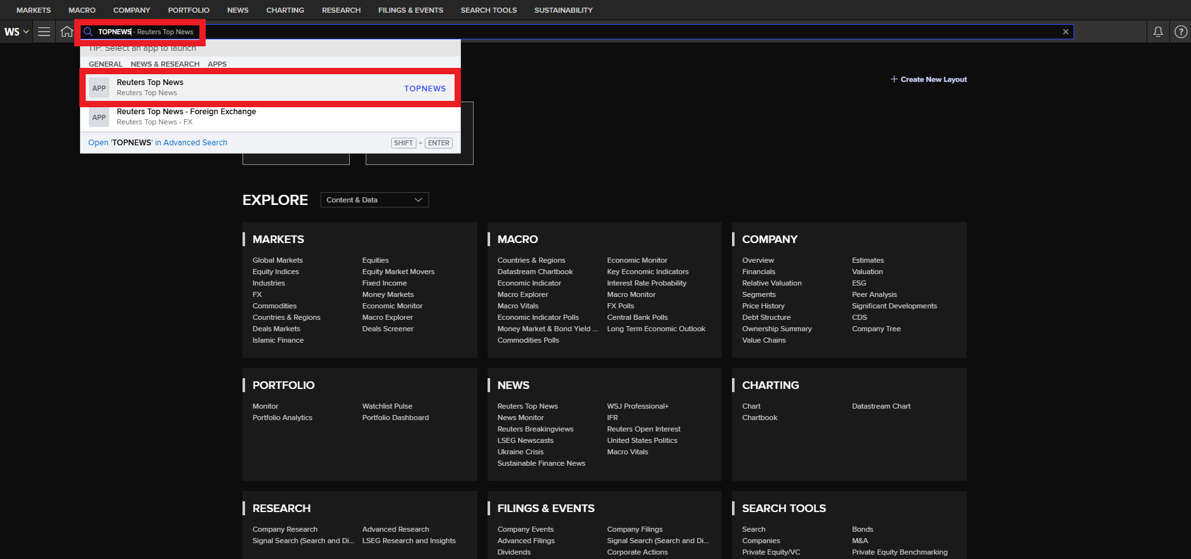
Task: Open the MARKETS top menu
Action: [x=34, y=10]
